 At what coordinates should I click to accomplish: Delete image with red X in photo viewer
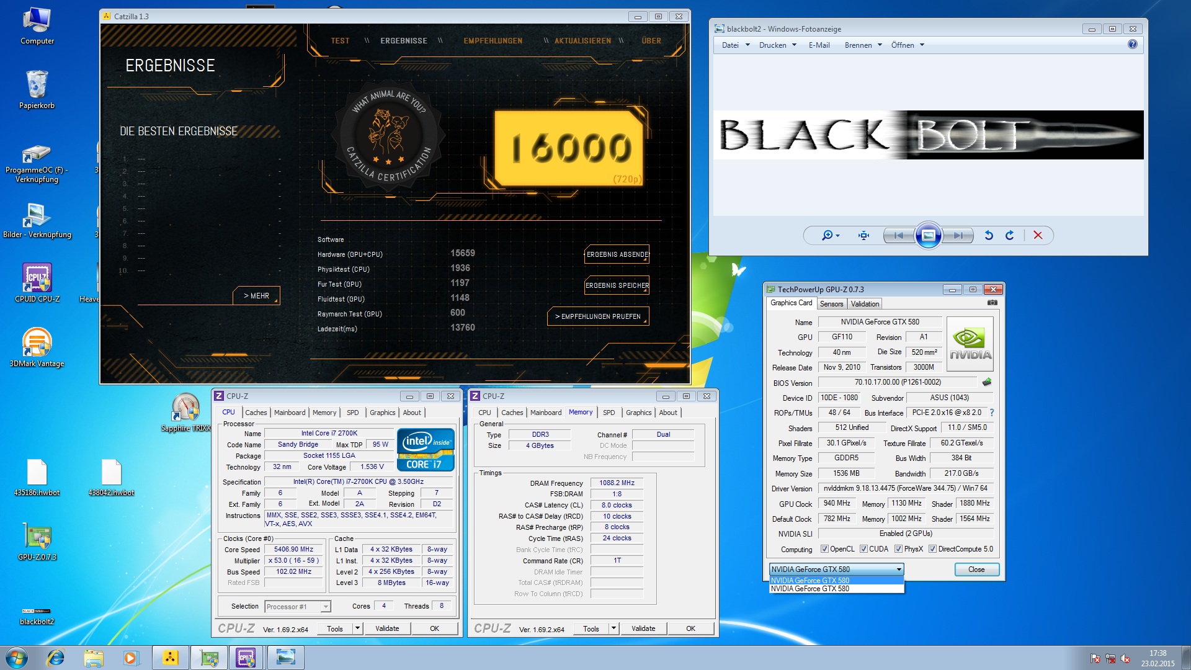tap(1038, 235)
